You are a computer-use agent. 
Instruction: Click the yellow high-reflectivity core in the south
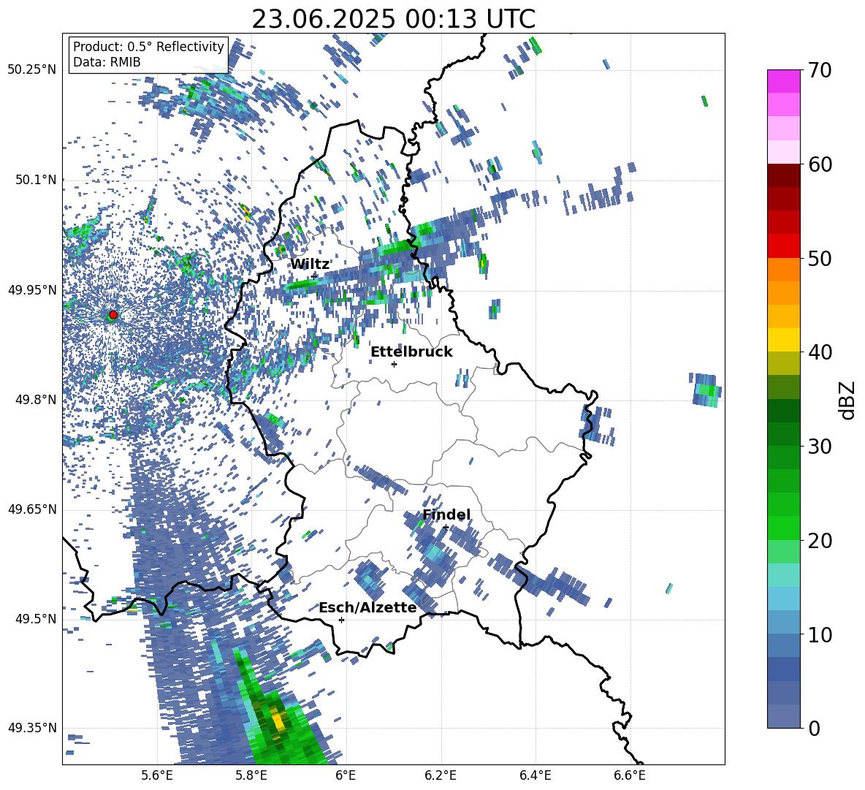pos(278,721)
